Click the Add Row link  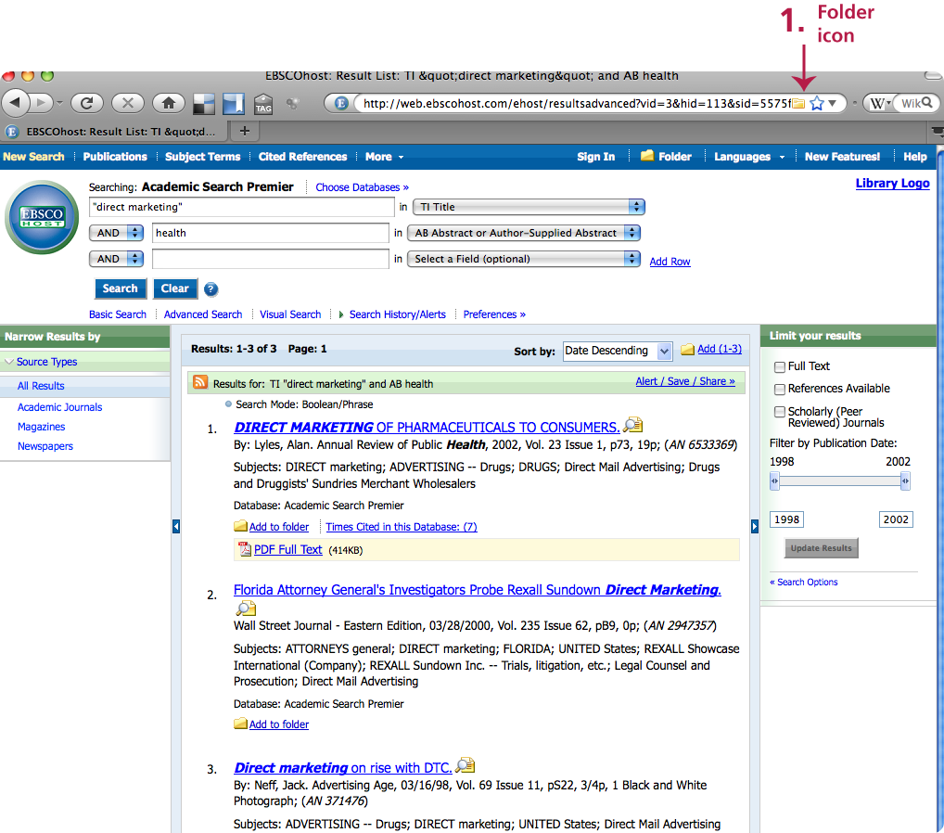pyautogui.click(x=670, y=262)
